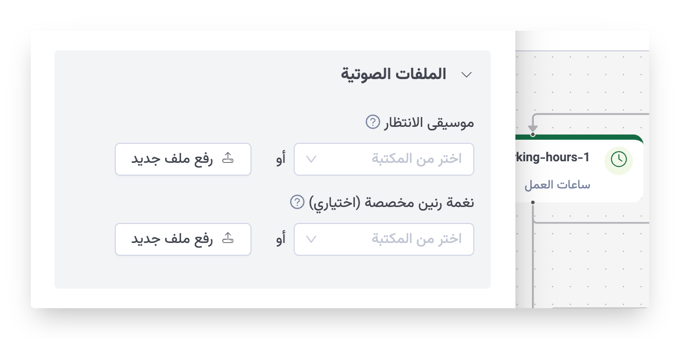
Task: Click the node's top input connector dot
Action: pos(533,135)
